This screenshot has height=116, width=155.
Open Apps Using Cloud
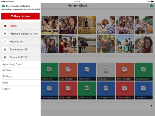coord(20,64)
